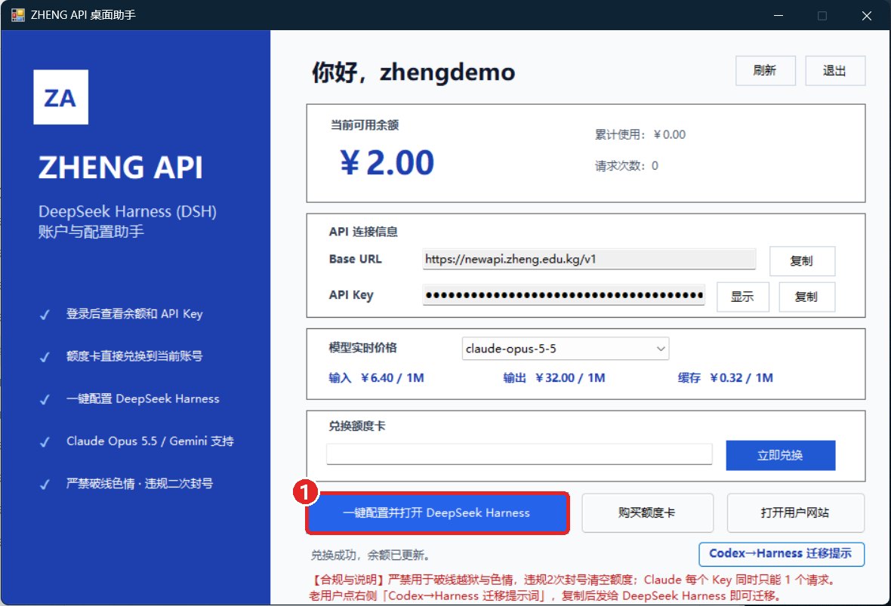Click the 立即兑换 redeem button
This screenshot has height=606, width=891.
click(780, 455)
